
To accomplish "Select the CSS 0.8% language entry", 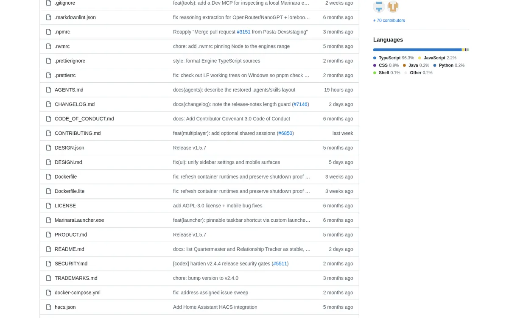I will (x=386, y=65).
